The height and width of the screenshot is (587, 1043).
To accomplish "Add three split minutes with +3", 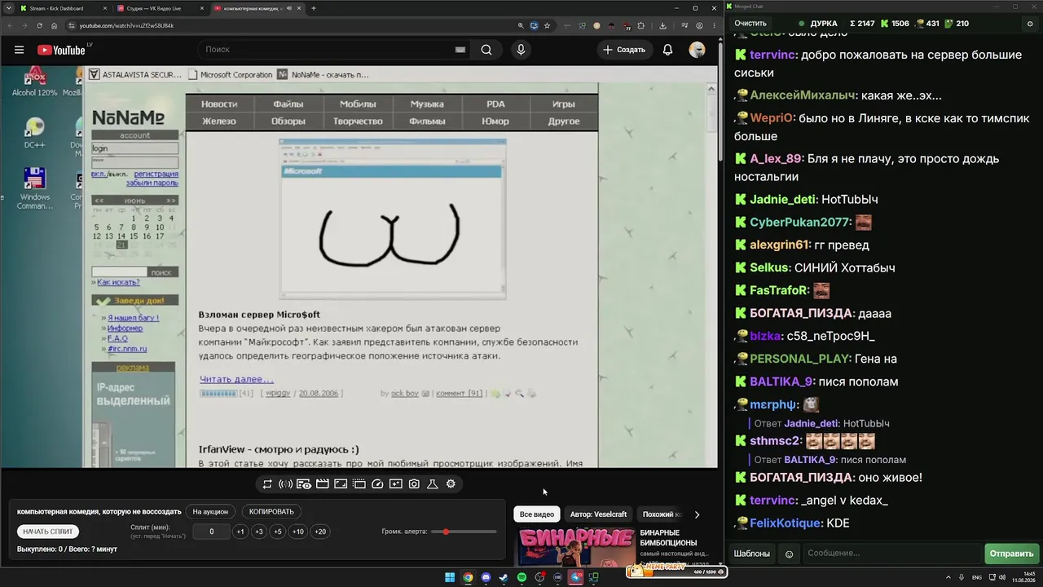I will 259,532.
